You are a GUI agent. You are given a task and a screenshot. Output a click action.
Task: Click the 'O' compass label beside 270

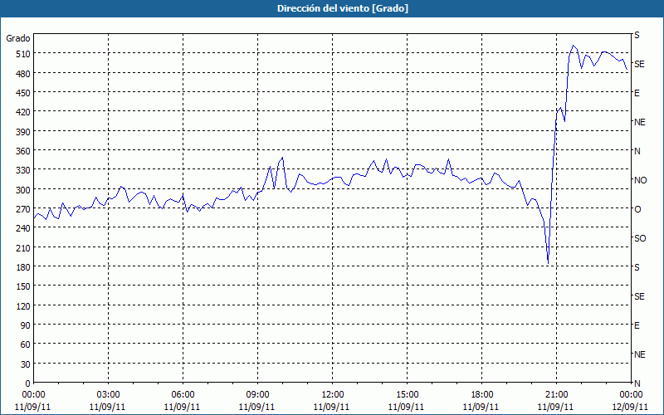tap(637, 209)
